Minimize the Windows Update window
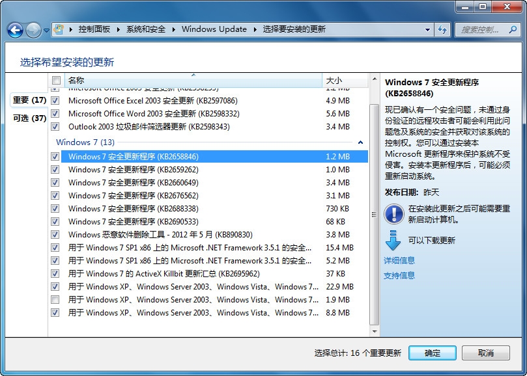Viewport: 527px width, 376px height. (x=466, y=7)
